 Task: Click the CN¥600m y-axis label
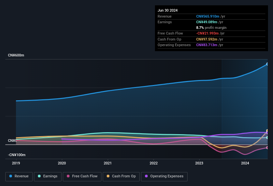16,55
